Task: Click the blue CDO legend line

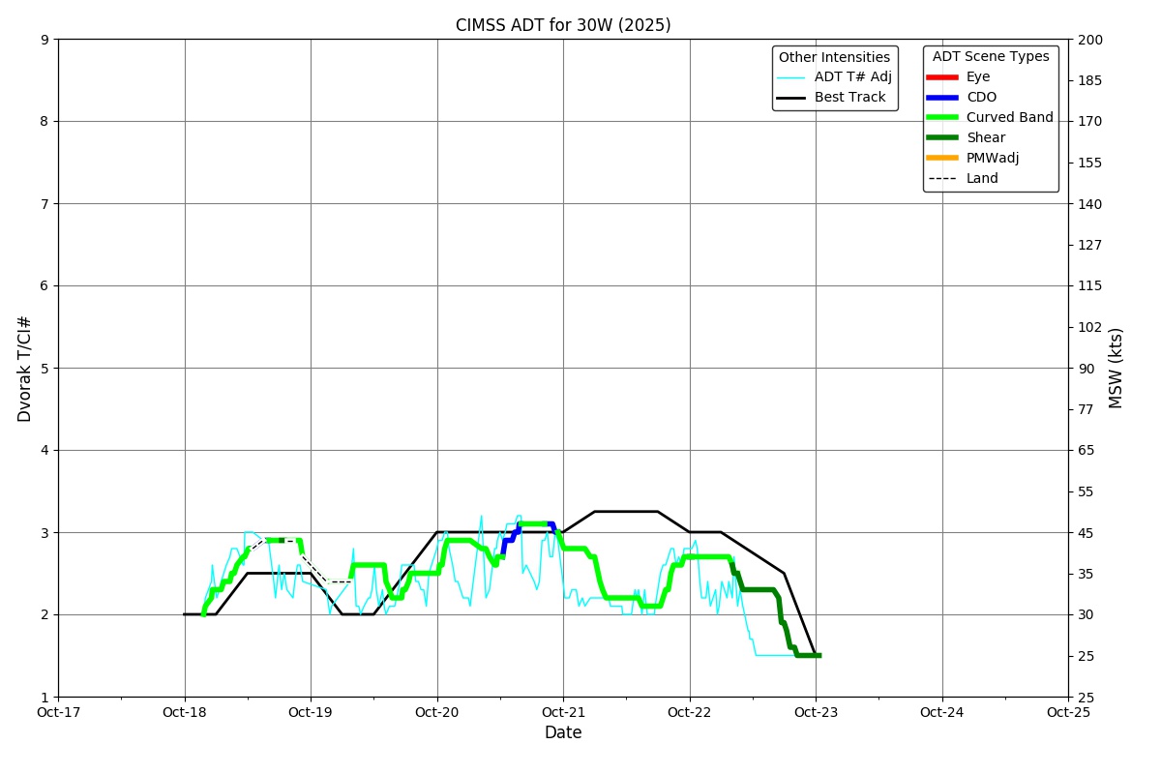Action: 941,98
